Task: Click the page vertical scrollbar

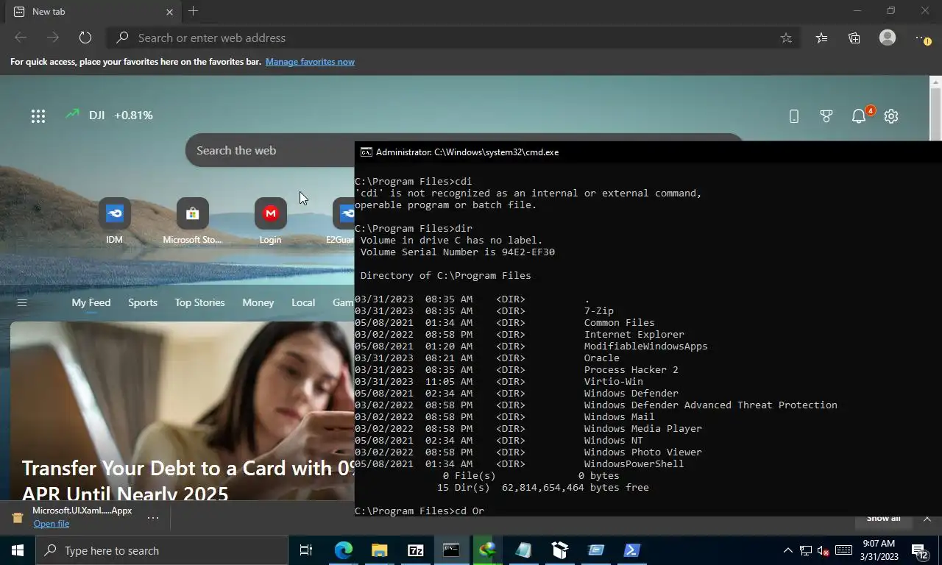Action: 935,107
